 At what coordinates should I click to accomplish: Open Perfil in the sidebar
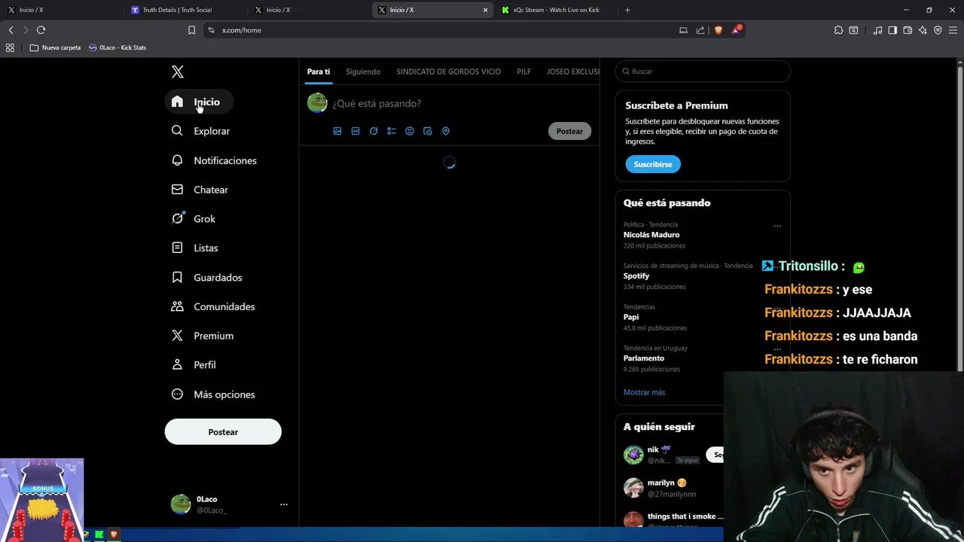(194, 364)
